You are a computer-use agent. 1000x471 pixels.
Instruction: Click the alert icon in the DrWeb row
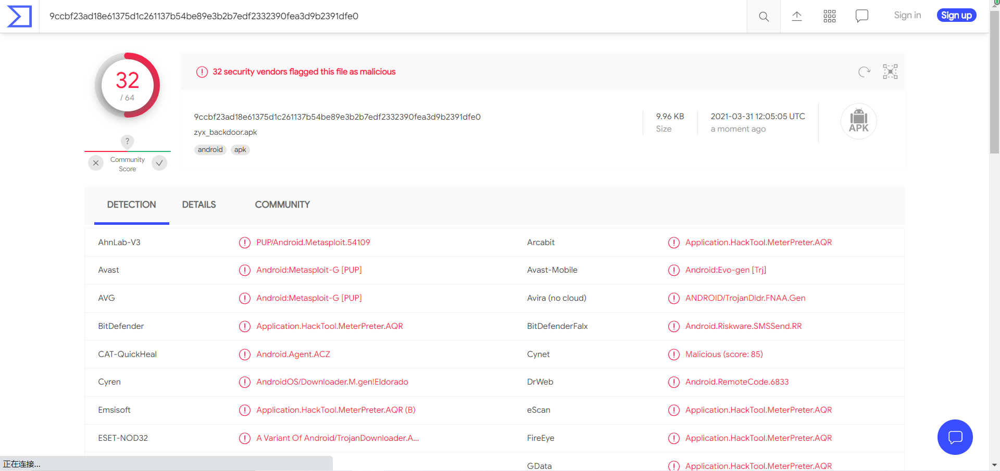[674, 382]
